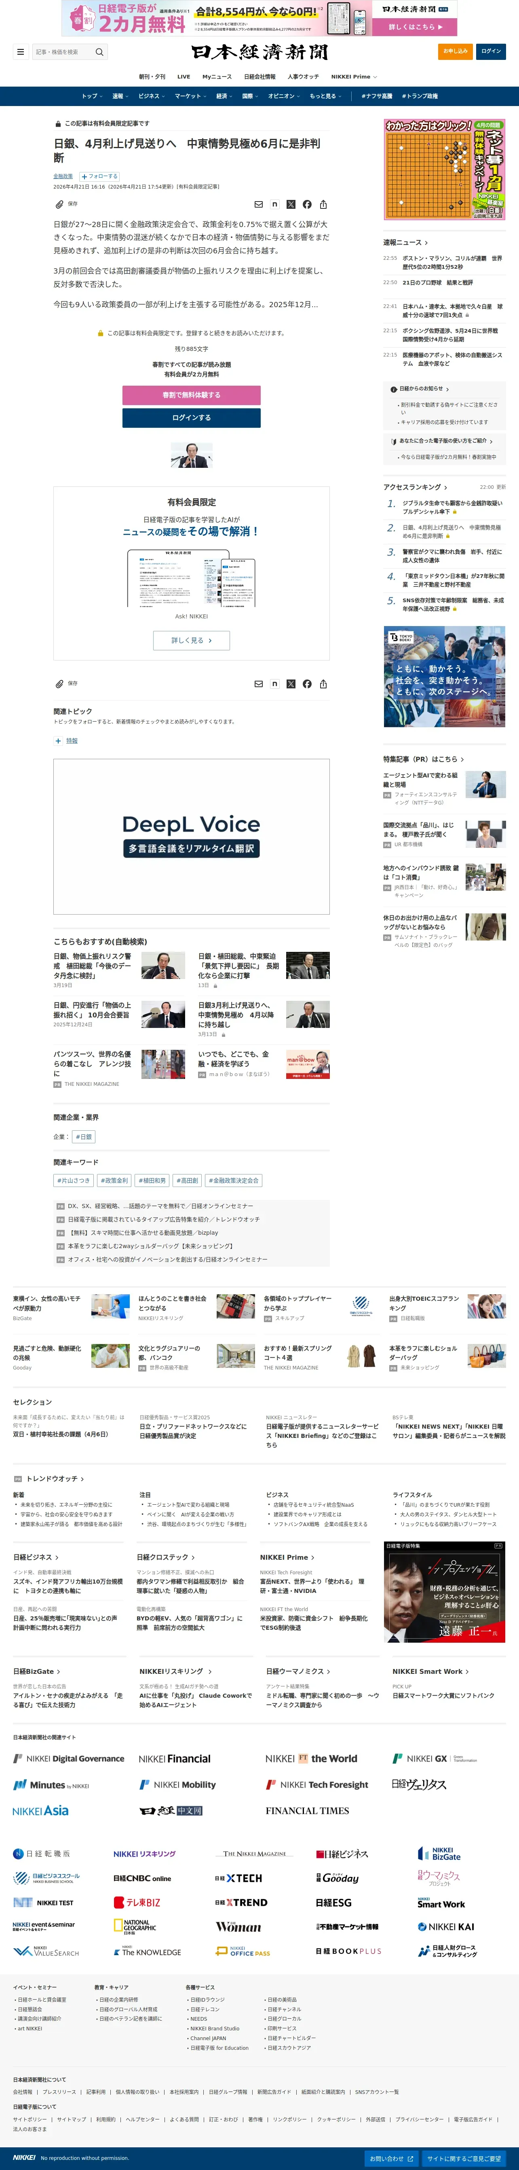
Task: Open ranking item ジブラルタ生命でも顧客から金銭詐取疑い
Action: pos(453,507)
